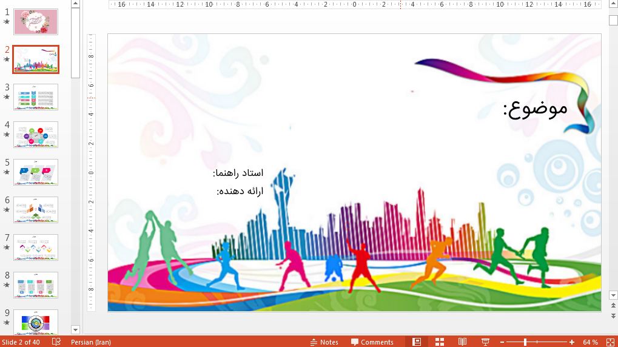Select slide 1 thumbnail with floral design
The image size is (618, 347).
click(36, 22)
